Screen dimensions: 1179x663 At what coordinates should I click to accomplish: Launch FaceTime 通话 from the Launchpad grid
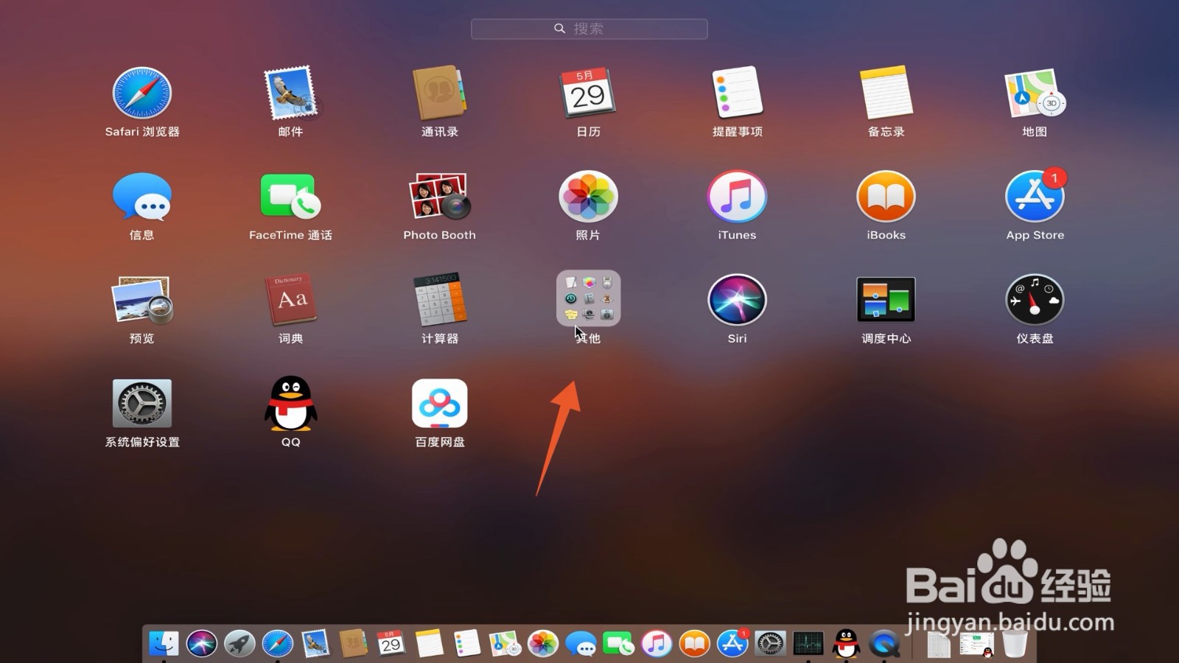[290, 197]
